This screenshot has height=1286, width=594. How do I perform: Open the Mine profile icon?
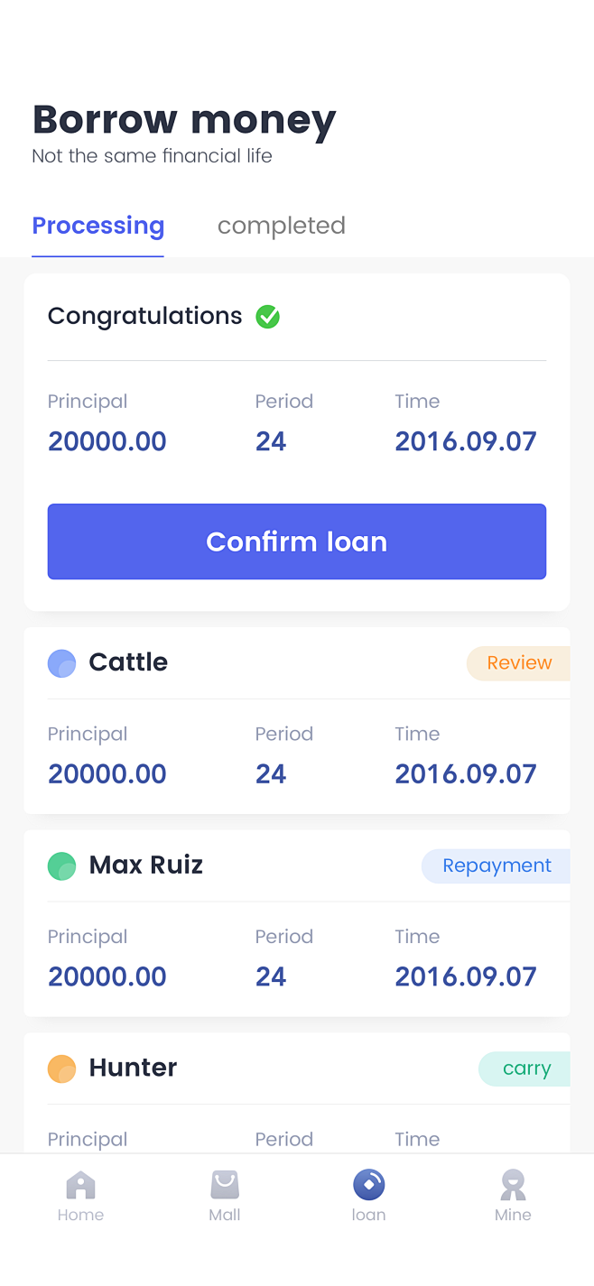coord(513,1184)
